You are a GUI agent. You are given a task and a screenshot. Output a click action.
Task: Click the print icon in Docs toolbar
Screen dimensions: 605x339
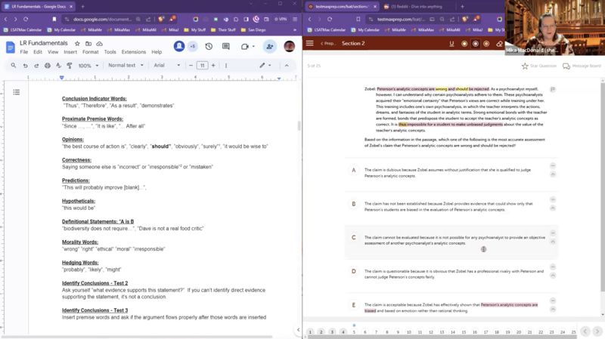[x=47, y=66]
